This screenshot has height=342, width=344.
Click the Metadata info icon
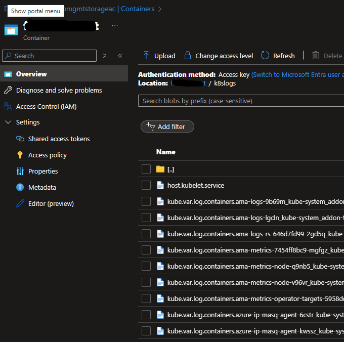point(20,187)
